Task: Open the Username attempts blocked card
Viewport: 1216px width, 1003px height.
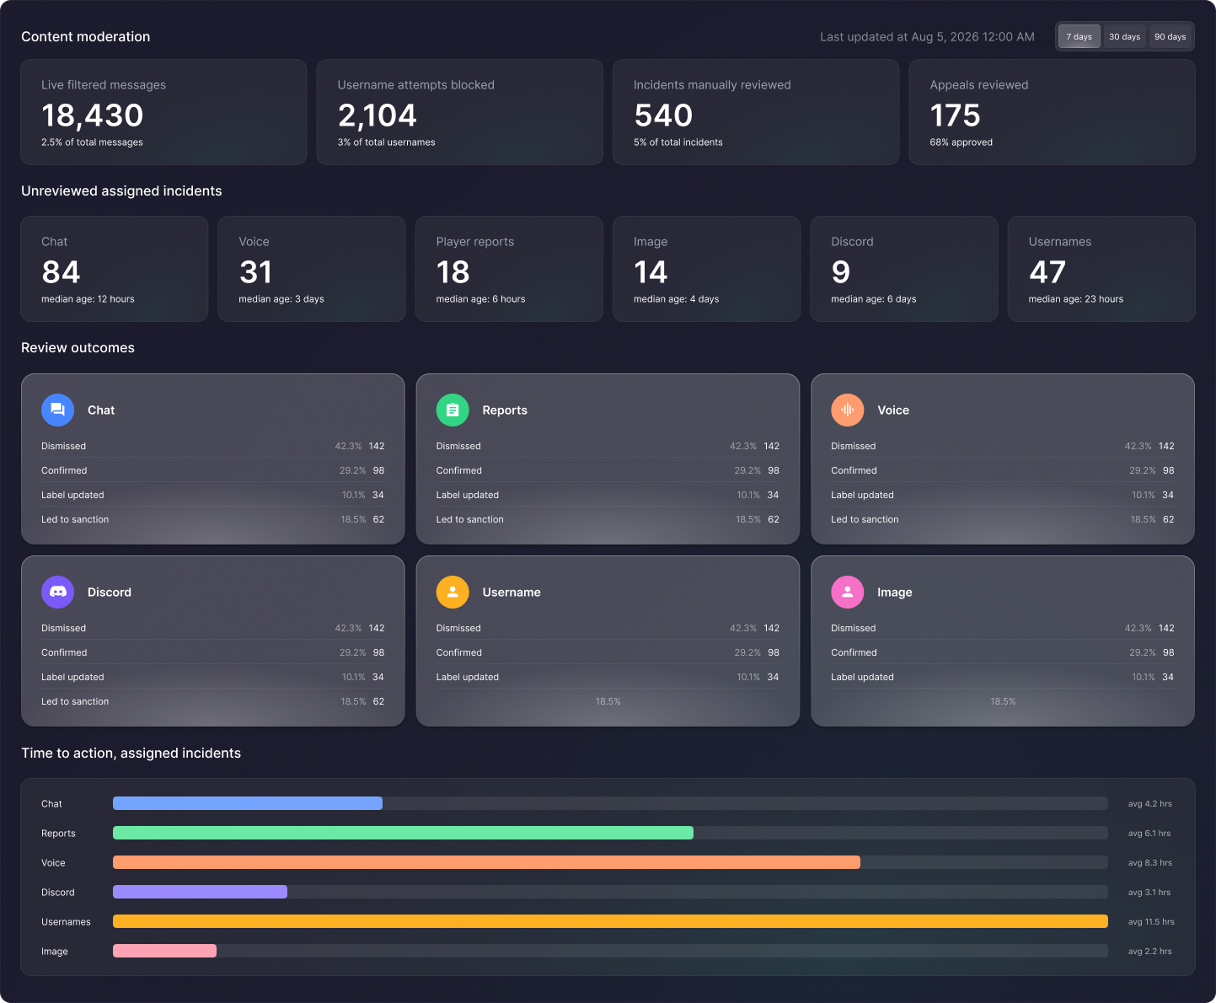Action: [x=459, y=112]
